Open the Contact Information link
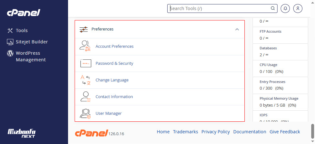The width and height of the screenshot is (315, 144). pyautogui.click(x=114, y=97)
